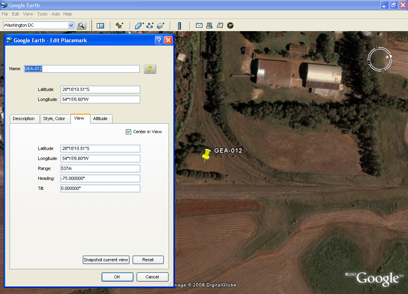Viewport: 408px width, 294px height.
Task: Click the Google Earth logo in title bar
Action: tap(4, 5)
